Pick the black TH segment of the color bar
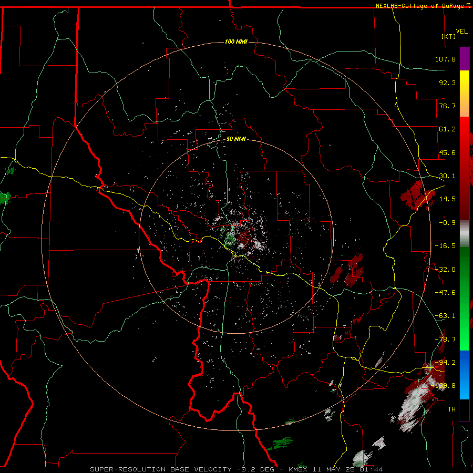This screenshot has width=473, height=473. [464, 409]
